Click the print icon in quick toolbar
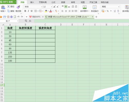Viewport: 129px width, 102px height. [x=11, y=17]
